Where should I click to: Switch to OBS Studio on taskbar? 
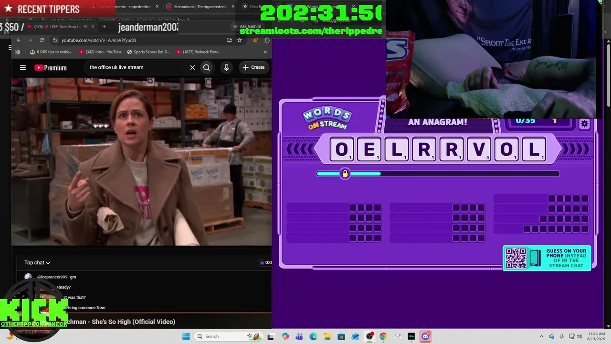tap(369, 336)
